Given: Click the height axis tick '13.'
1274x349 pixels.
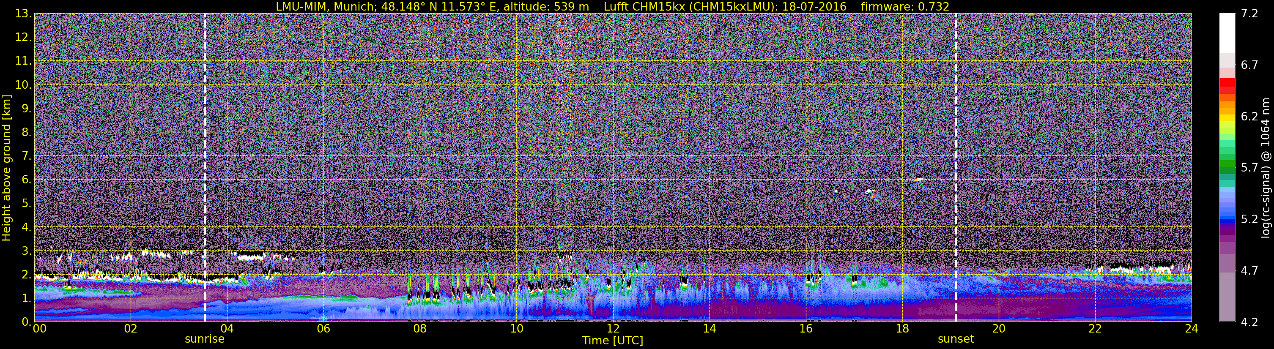Looking at the screenshot, I should click(x=23, y=14).
